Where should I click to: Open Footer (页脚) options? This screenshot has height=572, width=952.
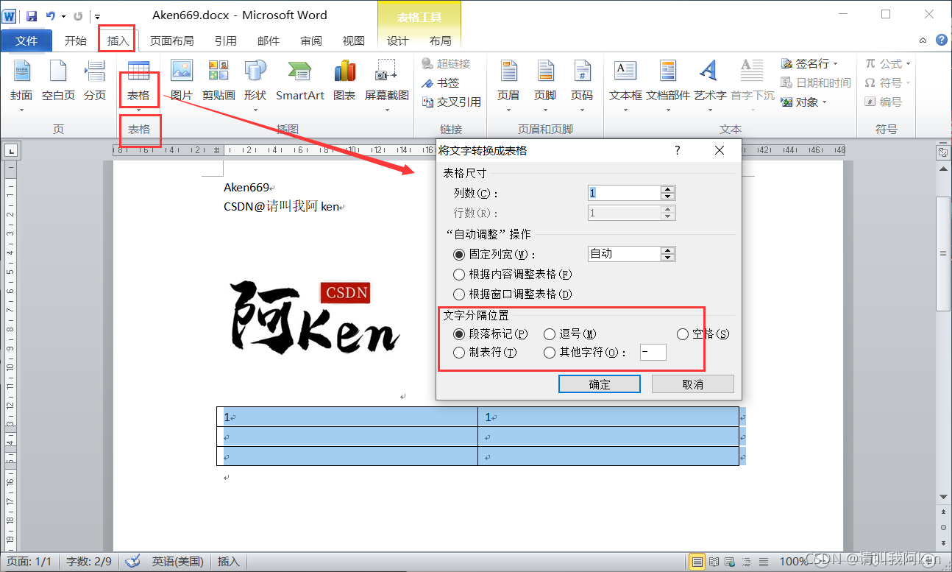(545, 86)
